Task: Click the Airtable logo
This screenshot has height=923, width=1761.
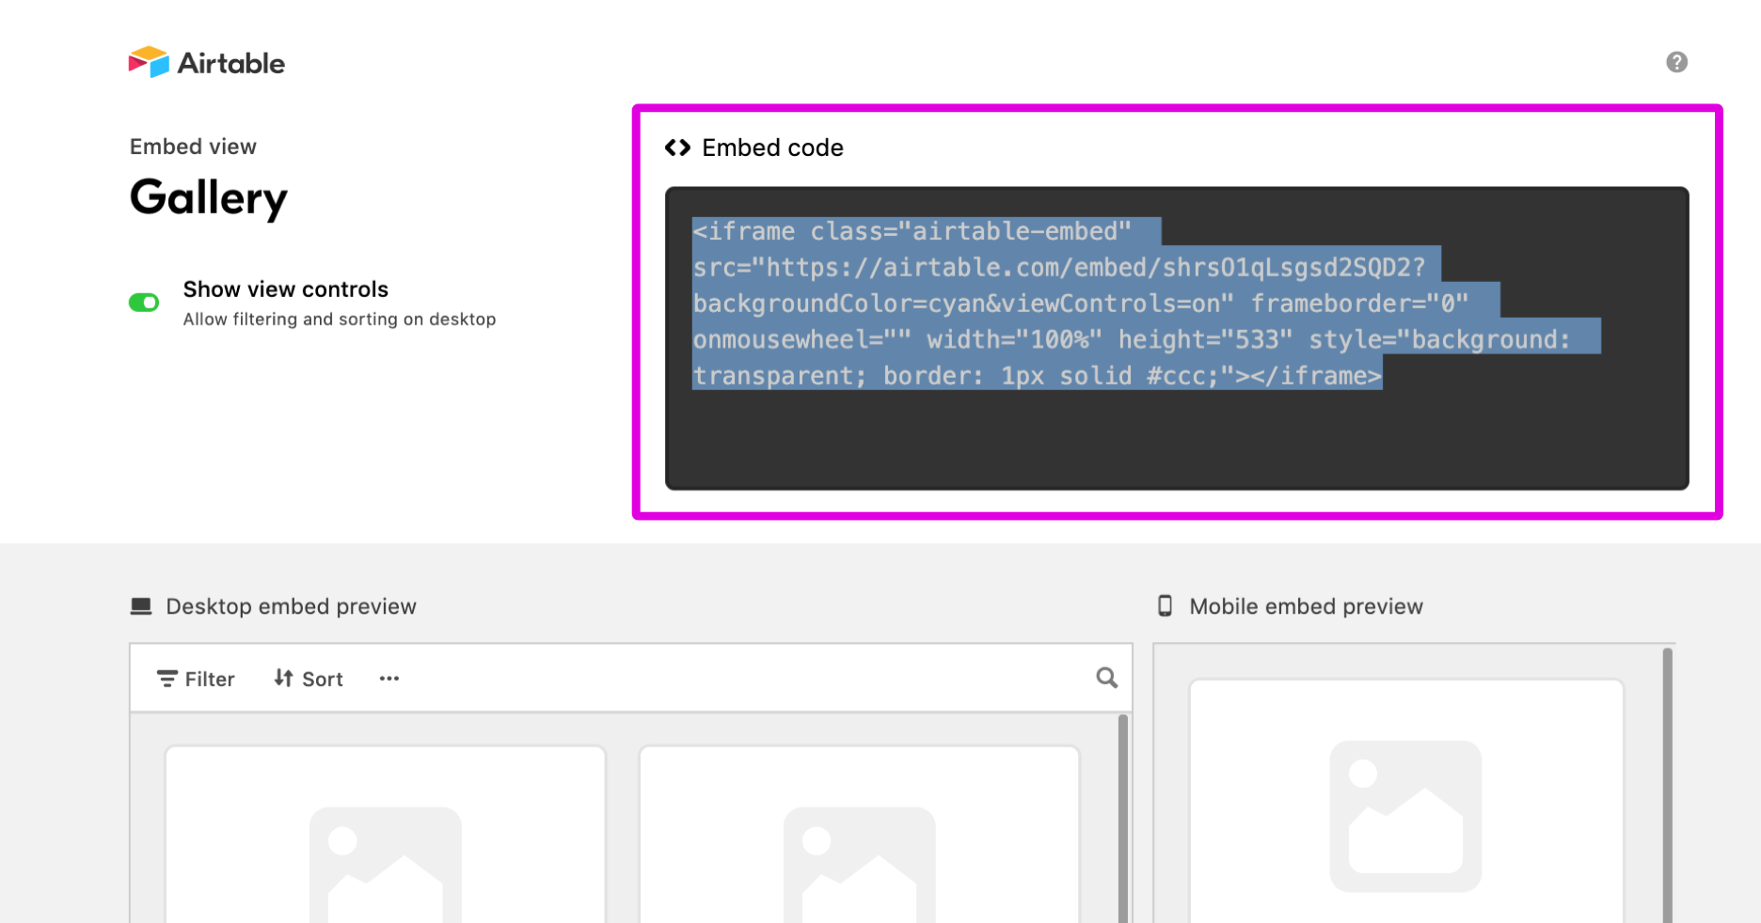Action: coord(205,62)
